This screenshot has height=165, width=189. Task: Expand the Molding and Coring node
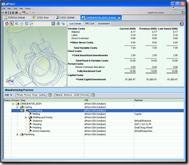coord(26,117)
